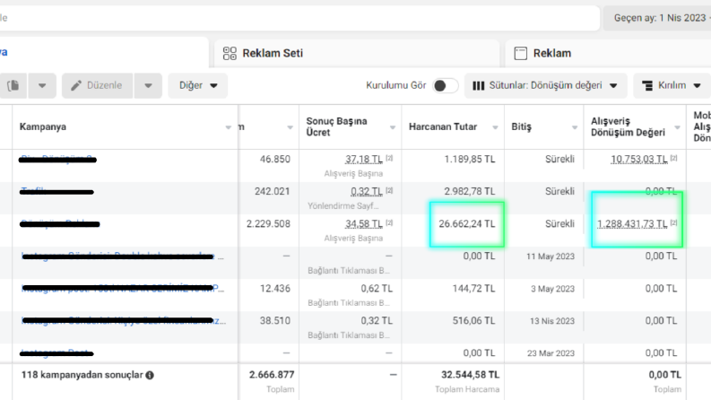Click the Düzenle edit button

pos(98,85)
